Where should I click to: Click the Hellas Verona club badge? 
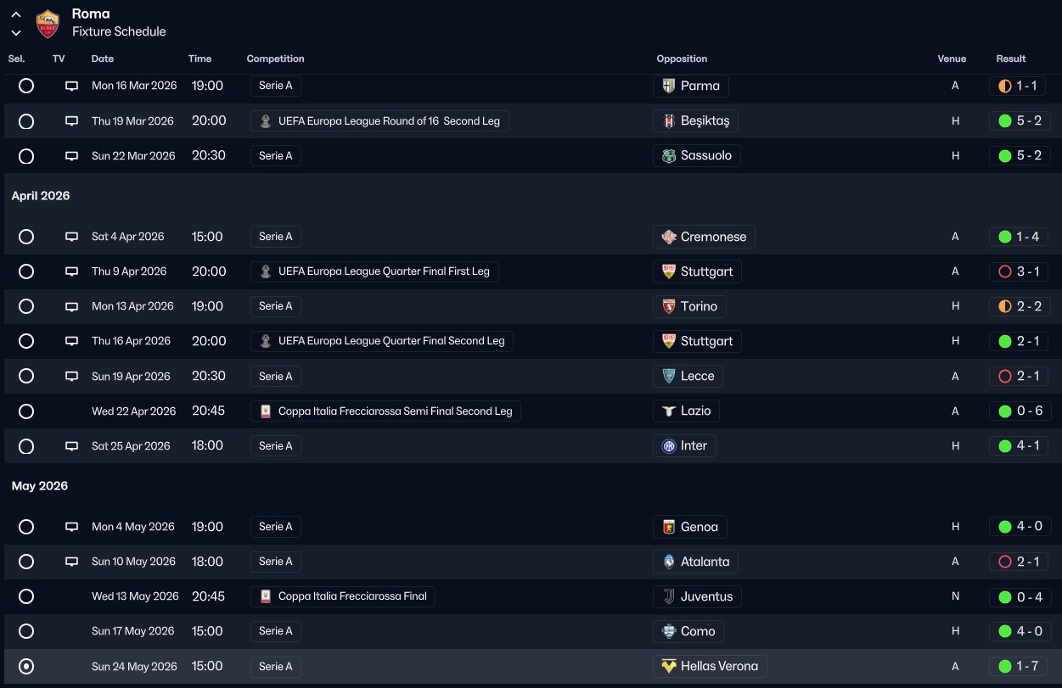669,667
